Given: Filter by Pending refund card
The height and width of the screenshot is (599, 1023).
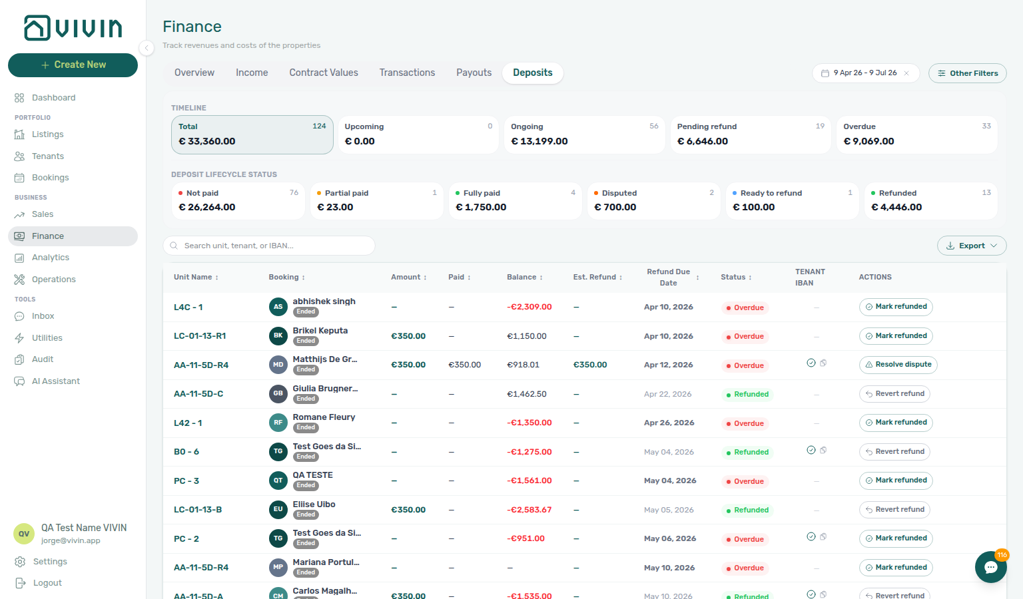Looking at the screenshot, I should (751, 135).
